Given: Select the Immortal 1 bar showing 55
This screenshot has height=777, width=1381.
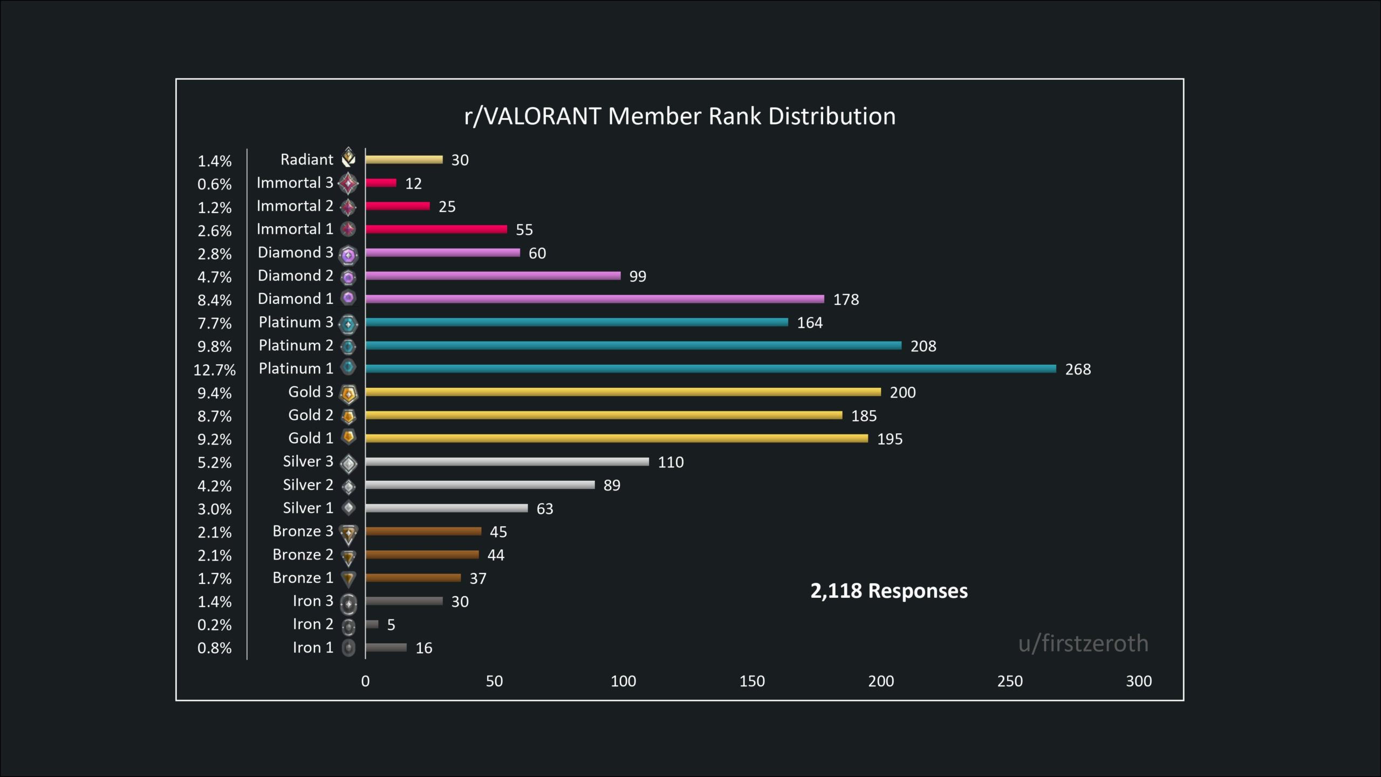Looking at the screenshot, I should click(x=436, y=229).
